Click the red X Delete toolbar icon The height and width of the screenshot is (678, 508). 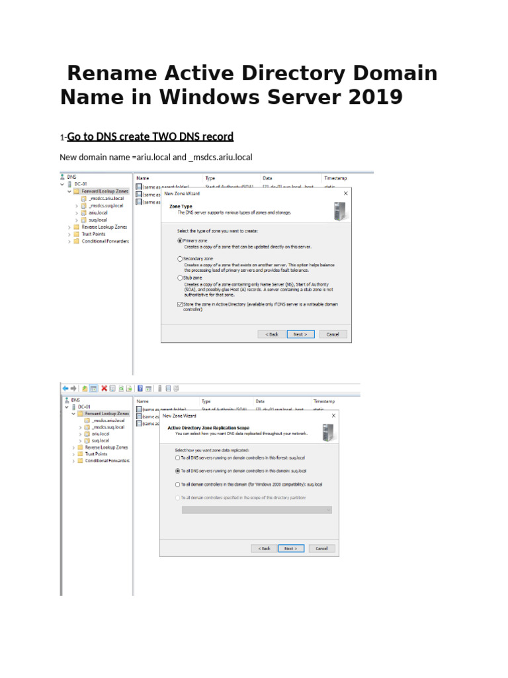pyautogui.click(x=104, y=388)
